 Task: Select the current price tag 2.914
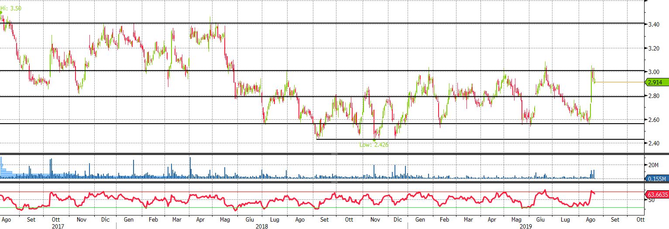click(656, 82)
